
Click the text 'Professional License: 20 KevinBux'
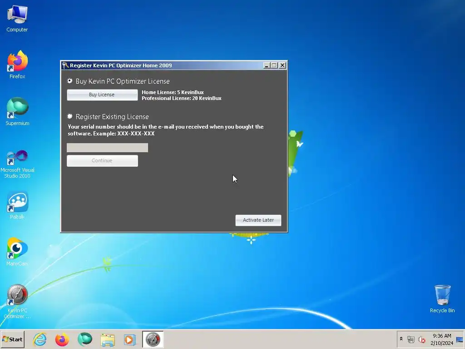[182, 98]
